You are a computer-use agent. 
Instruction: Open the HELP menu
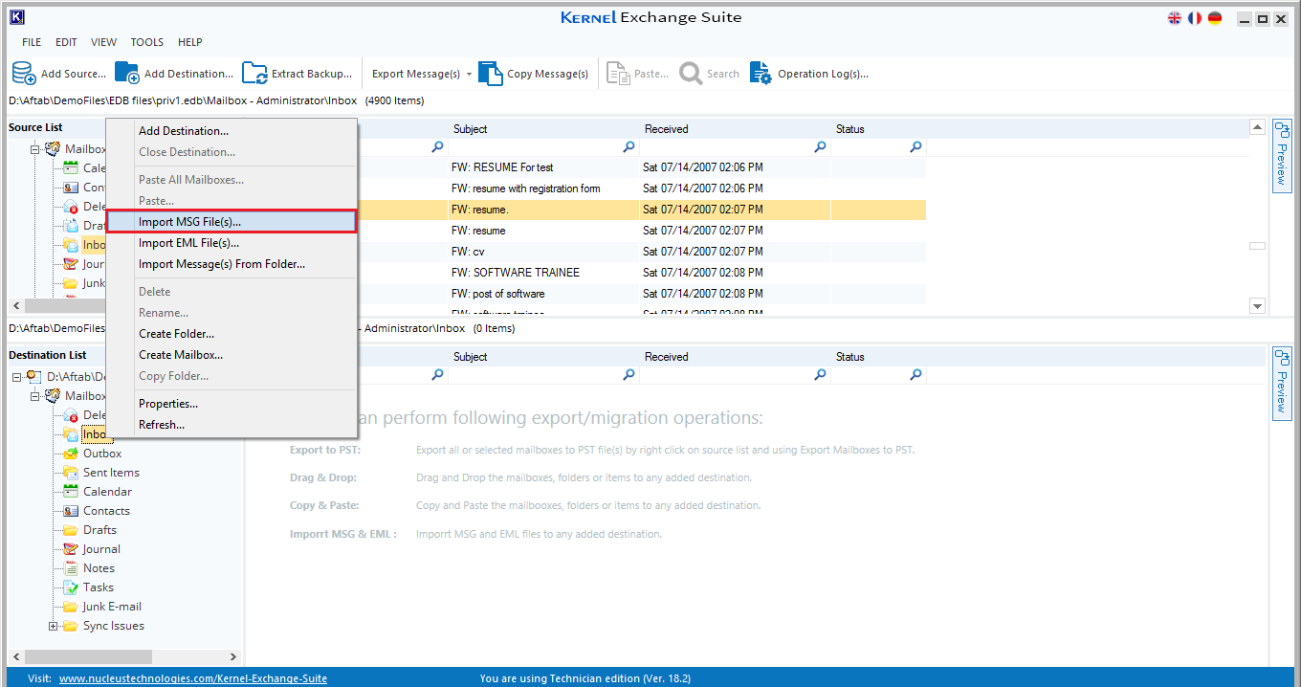tap(190, 42)
